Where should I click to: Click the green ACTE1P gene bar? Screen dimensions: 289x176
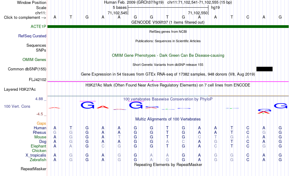tap(168, 26)
